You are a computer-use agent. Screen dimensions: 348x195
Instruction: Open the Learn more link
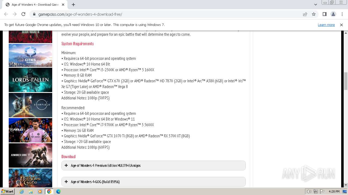[x=326, y=25]
